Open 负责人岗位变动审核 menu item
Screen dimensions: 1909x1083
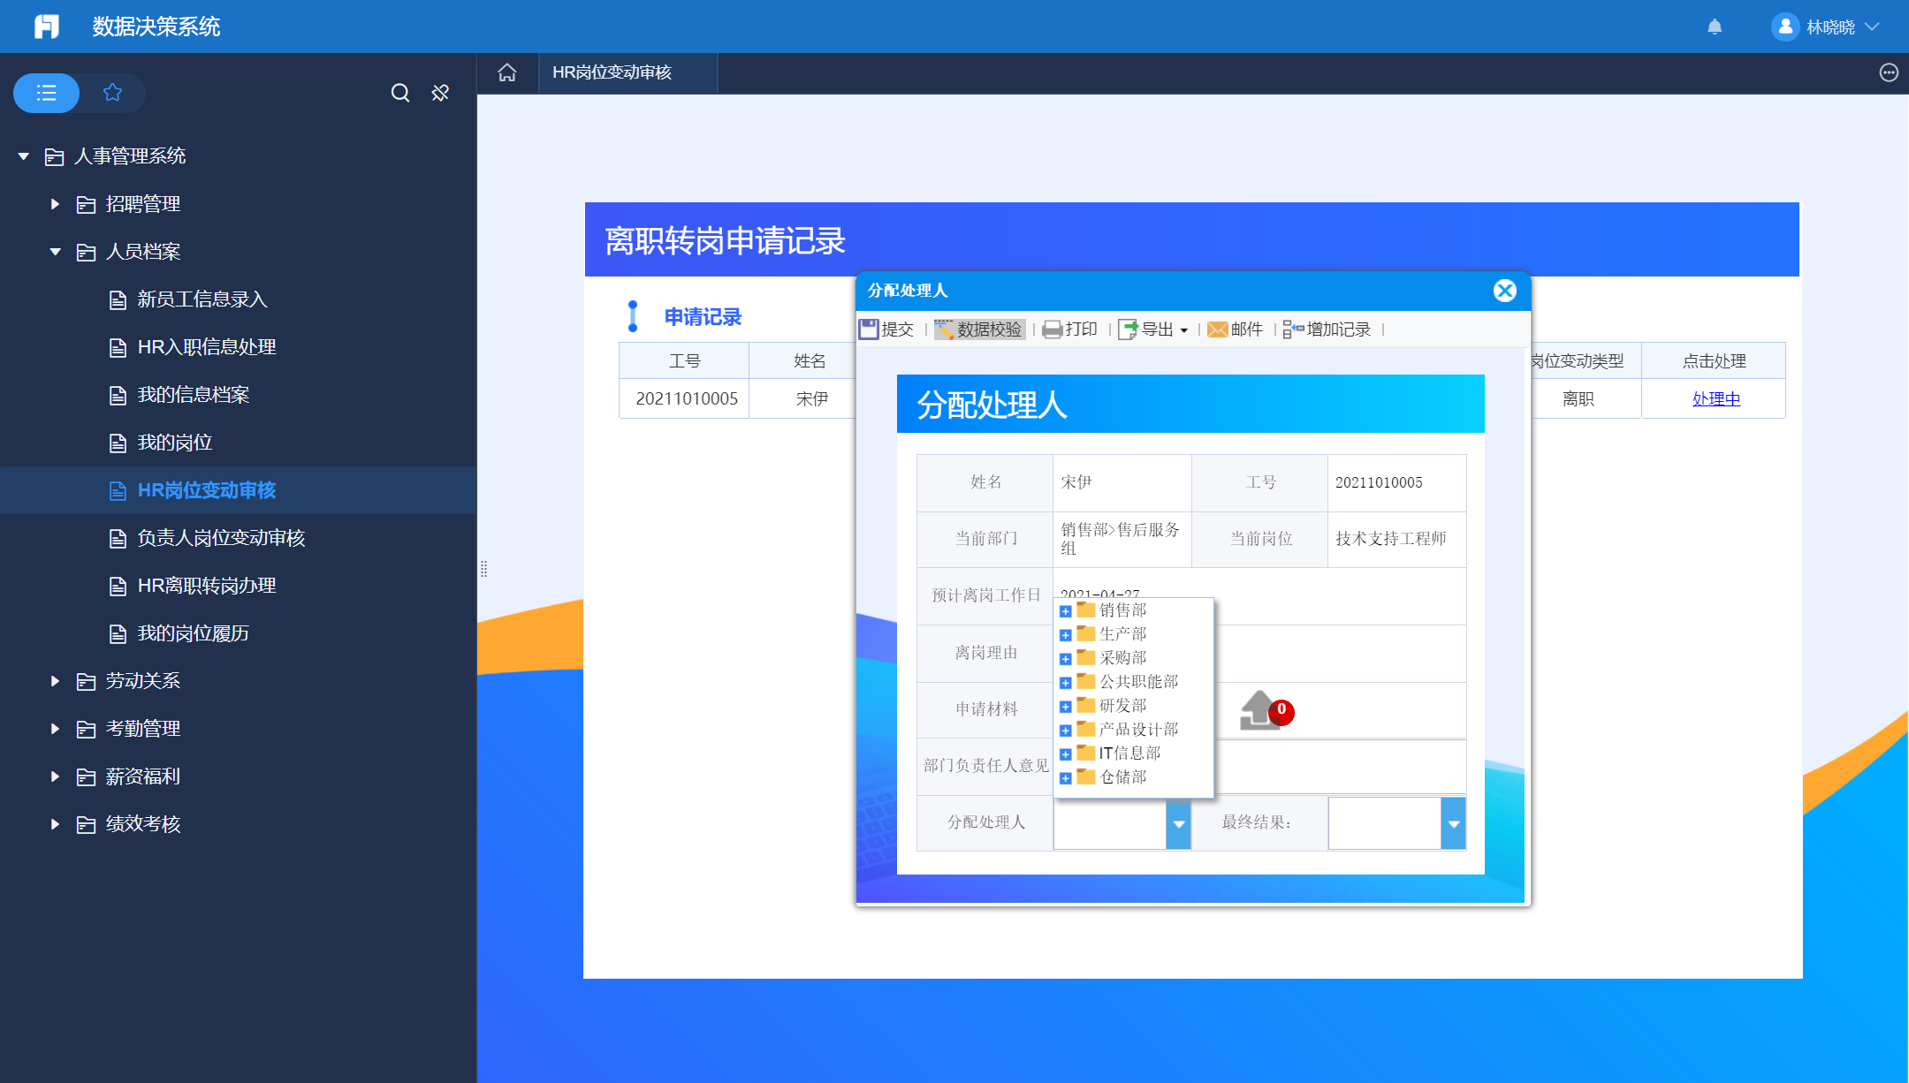click(221, 538)
